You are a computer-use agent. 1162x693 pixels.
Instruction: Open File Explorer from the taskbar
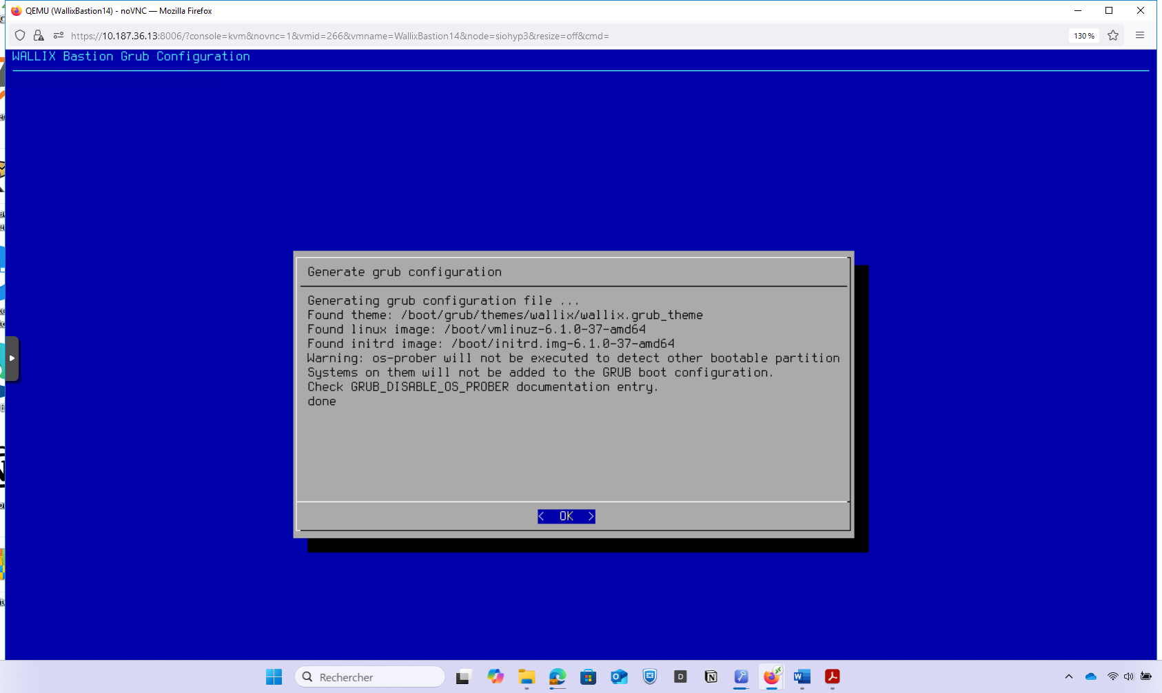[527, 677]
